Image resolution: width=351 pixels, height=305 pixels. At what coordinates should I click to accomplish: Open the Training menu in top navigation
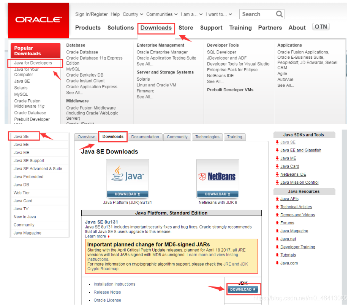tap(240, 28)
